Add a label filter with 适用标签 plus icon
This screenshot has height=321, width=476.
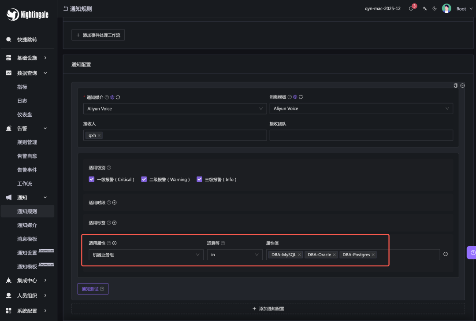click(x=115, y=223)
